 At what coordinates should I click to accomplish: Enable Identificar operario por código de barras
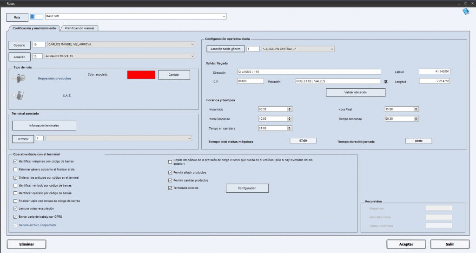(x=15, y=193)
